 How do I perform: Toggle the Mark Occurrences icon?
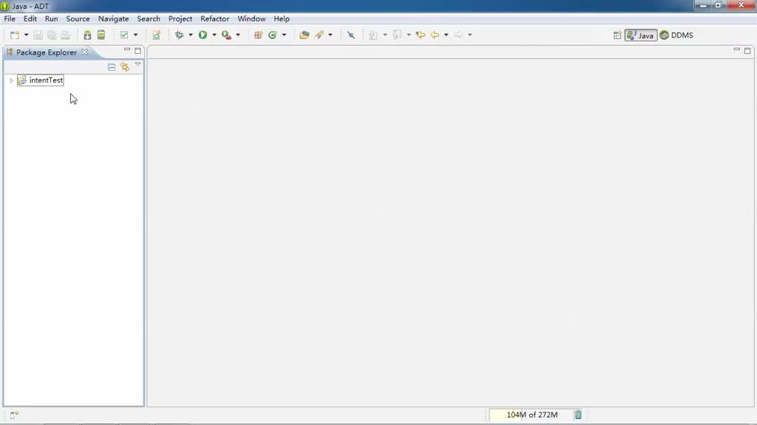pyautogui.click(x=351, y=35)
